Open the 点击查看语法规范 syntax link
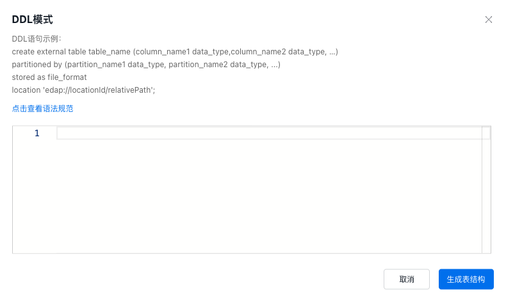The width and height of the screenshot is (506, 300). coord(43,109)
